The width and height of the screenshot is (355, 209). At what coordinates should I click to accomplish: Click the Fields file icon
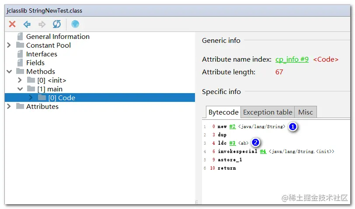pos(20,63)
